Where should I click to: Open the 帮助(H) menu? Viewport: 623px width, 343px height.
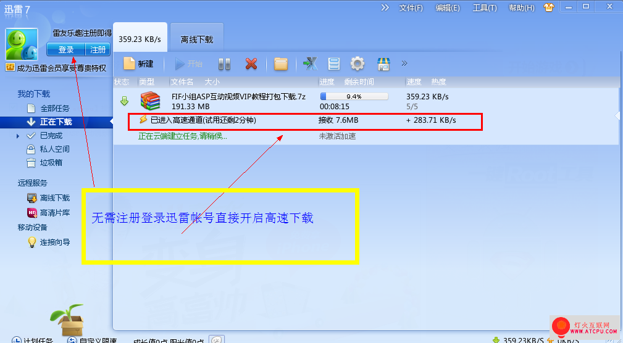[522, 8]
